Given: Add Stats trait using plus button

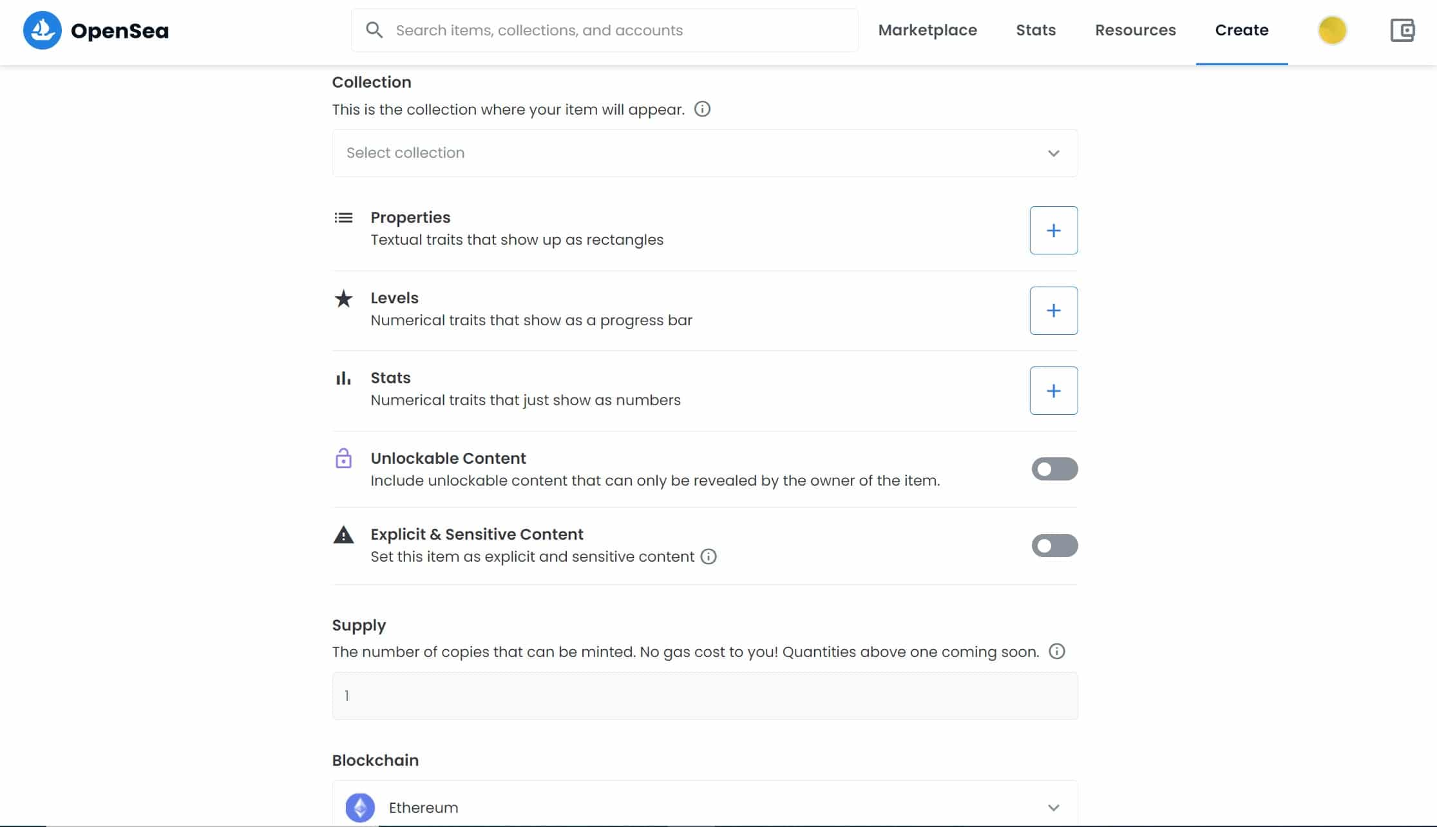Looking at the screenshot, I should [x=1053, y=391].
